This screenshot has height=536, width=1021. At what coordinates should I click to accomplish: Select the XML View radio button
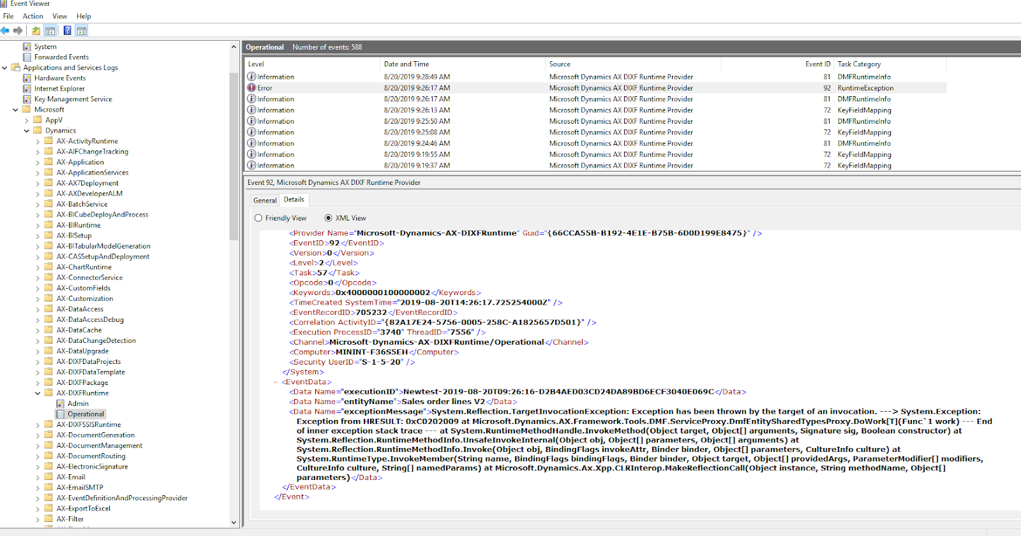click(329, 218)
